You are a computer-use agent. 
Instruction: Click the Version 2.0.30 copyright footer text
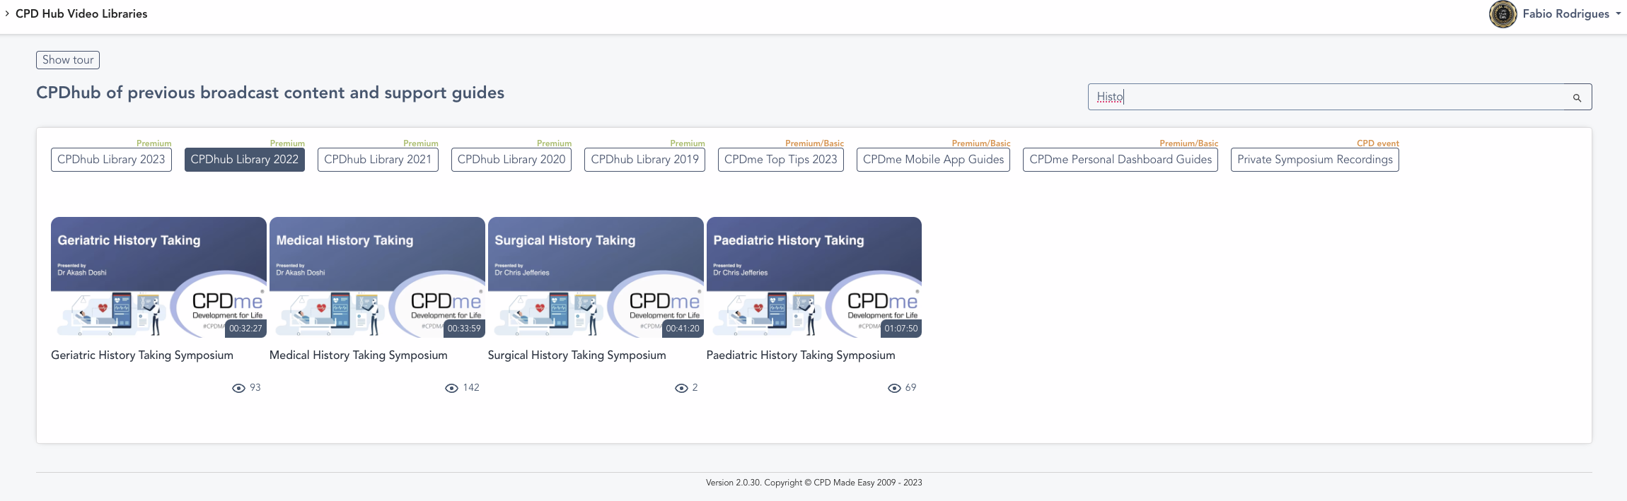[813, 483]
